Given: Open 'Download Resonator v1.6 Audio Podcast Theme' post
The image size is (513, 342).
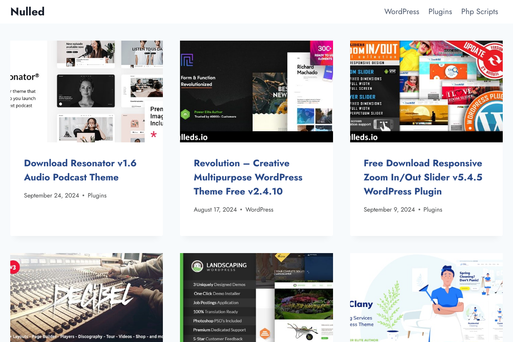Looking at the screenshot, I should click(x=80, y=170).
